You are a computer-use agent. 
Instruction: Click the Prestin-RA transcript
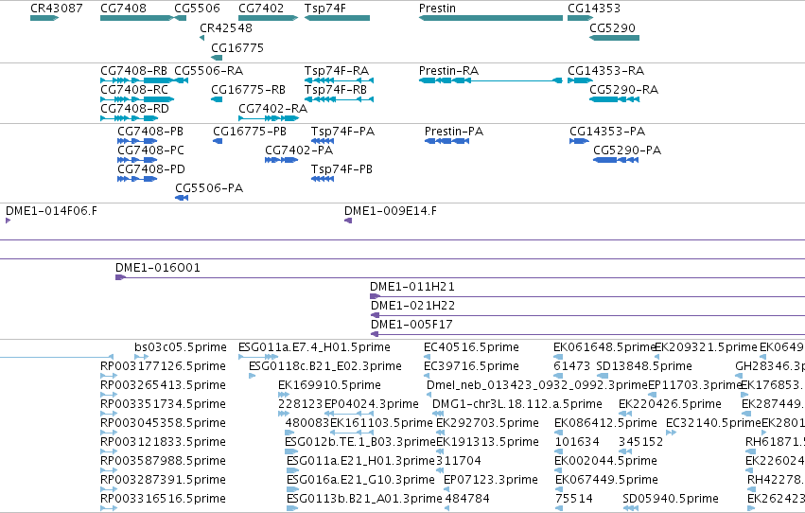[491, 80]
